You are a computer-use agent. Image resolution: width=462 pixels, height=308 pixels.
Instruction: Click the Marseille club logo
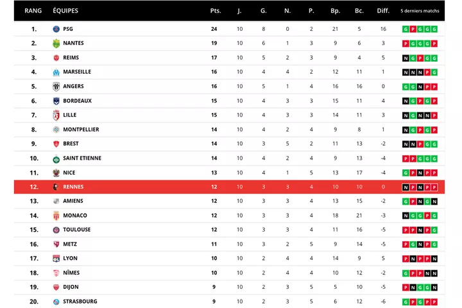[x=56, y=72]
